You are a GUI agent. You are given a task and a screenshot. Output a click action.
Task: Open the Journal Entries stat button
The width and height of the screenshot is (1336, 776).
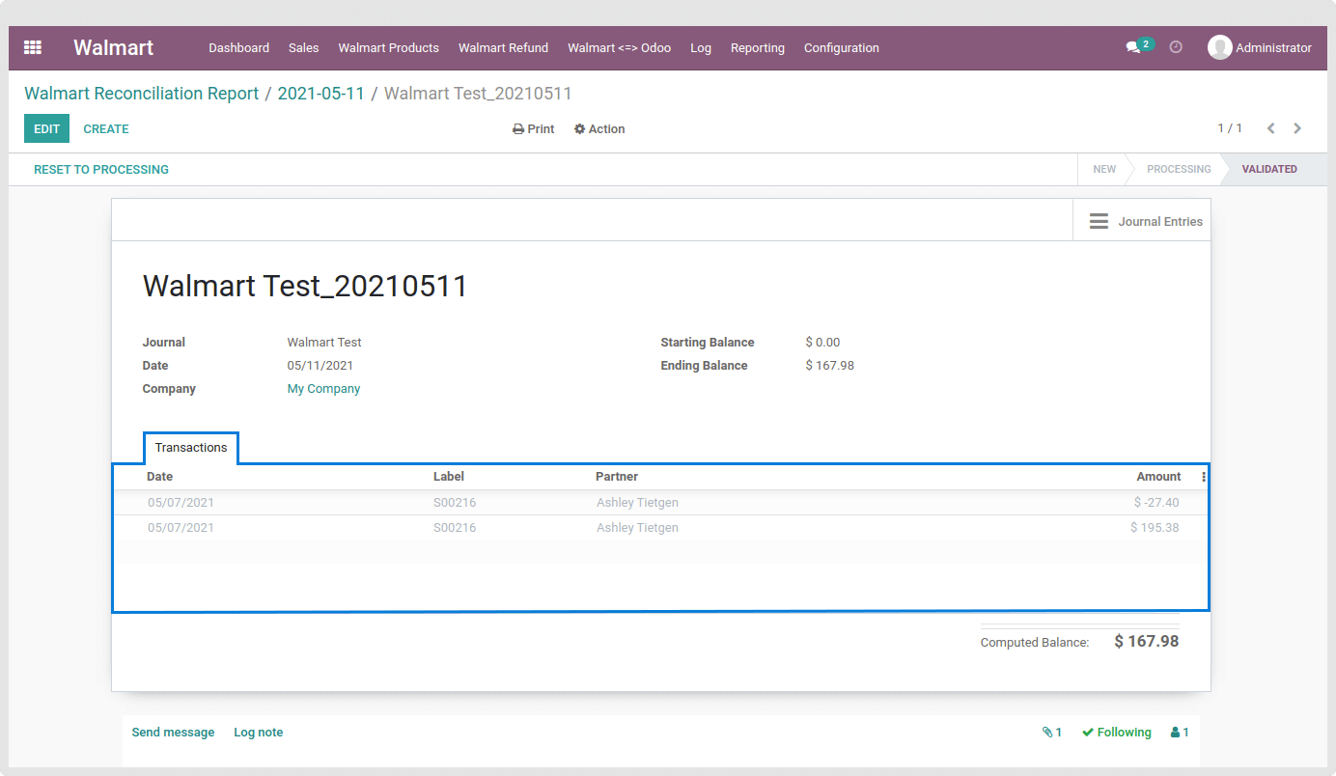[x=1142, y=221]
